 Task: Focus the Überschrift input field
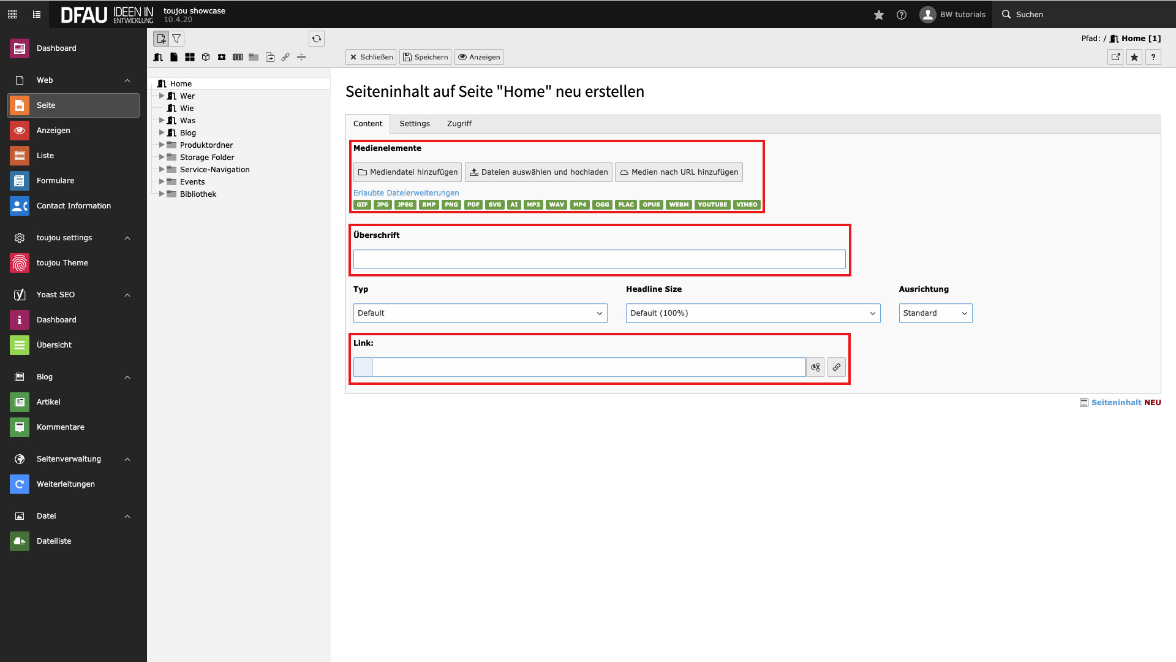(x=600, y=259)
